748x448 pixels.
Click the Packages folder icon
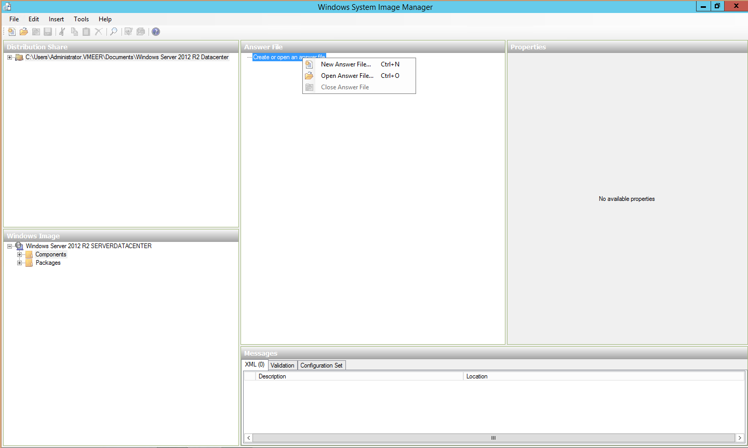pos(29,263)
